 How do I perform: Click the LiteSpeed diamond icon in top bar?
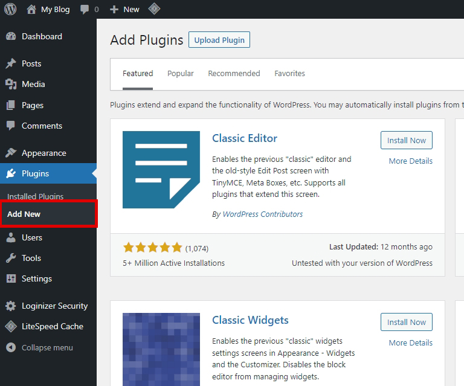tap(154, 9)
